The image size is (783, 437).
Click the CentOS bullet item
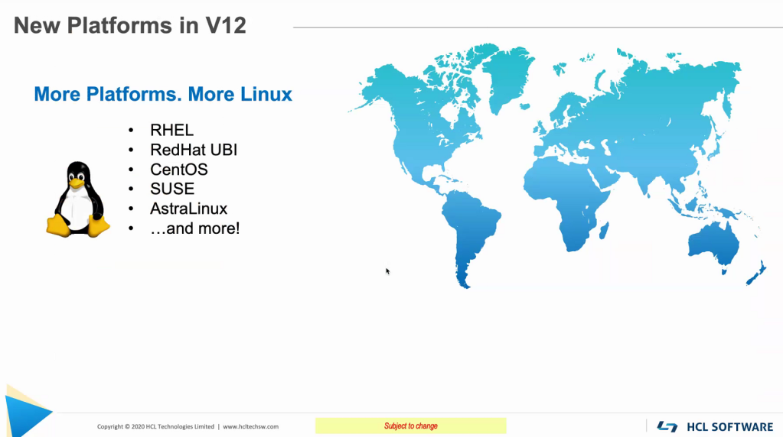click(x=179, y=169)
